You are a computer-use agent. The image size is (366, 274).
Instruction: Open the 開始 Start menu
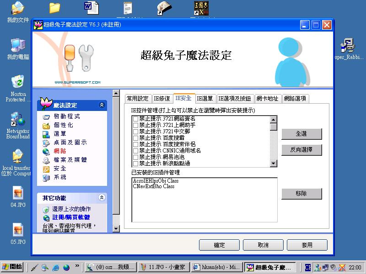[12, 267]
